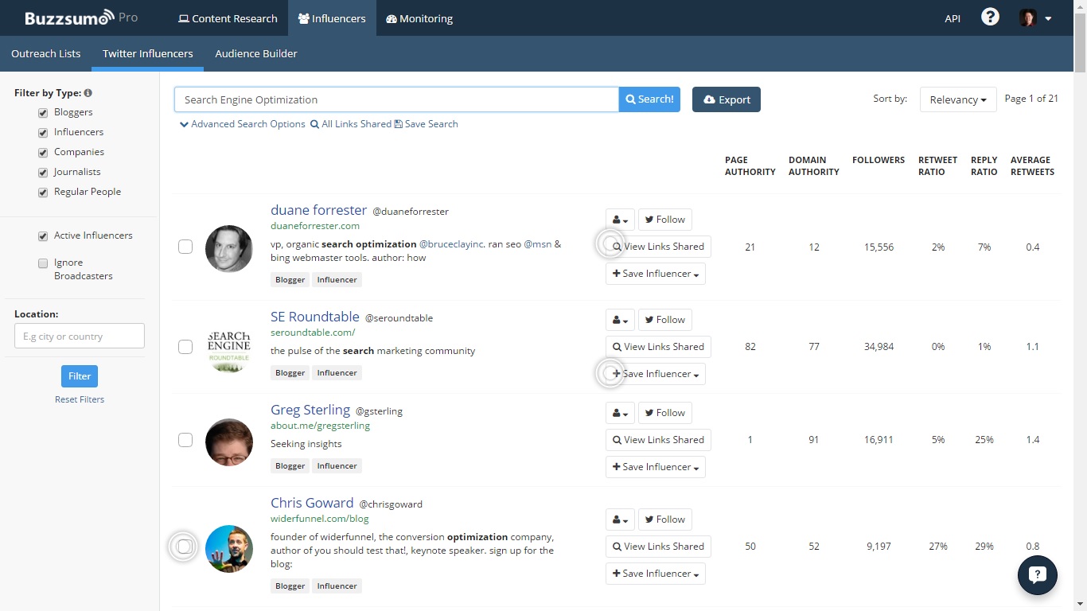Uncheck the Journalists filter checkbox

[x=43, y=173]
